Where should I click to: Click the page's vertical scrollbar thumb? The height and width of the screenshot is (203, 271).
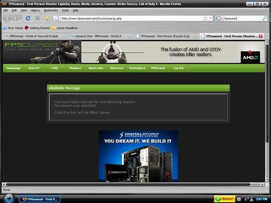(267, 93)
